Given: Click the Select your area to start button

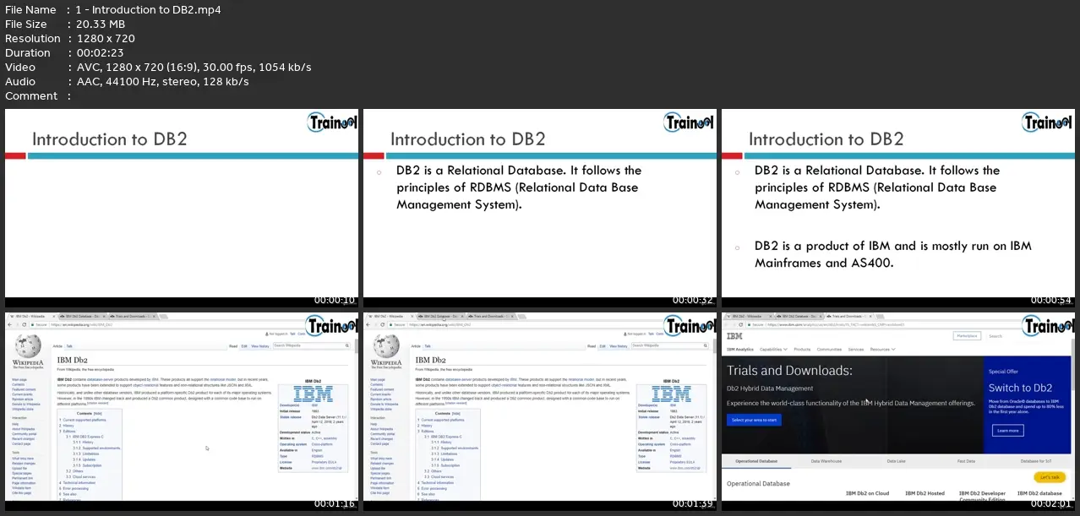Looking at the screenshot, I should (x=755, y=420).
